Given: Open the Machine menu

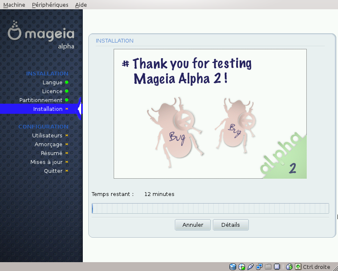Looking at the screenshot, I should (14, 5).
